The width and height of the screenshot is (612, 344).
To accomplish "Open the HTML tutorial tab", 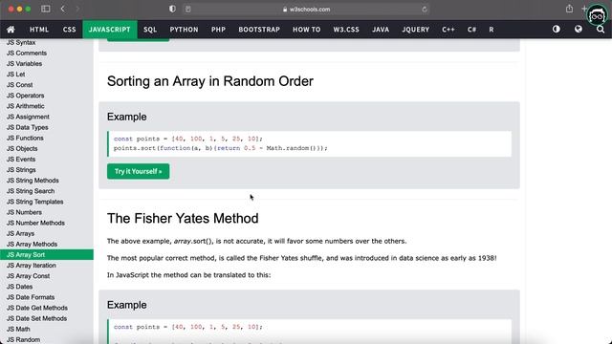I will (x=39, y=30).
